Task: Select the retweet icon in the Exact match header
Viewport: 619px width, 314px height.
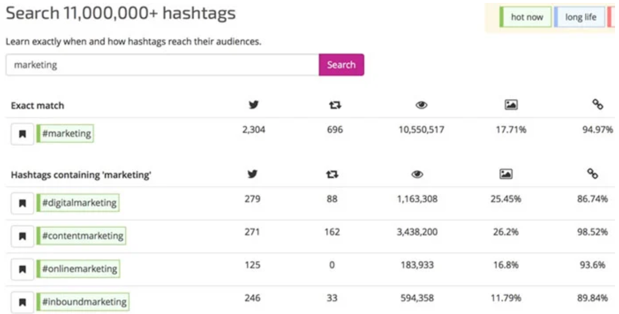Action: point(335,105)
